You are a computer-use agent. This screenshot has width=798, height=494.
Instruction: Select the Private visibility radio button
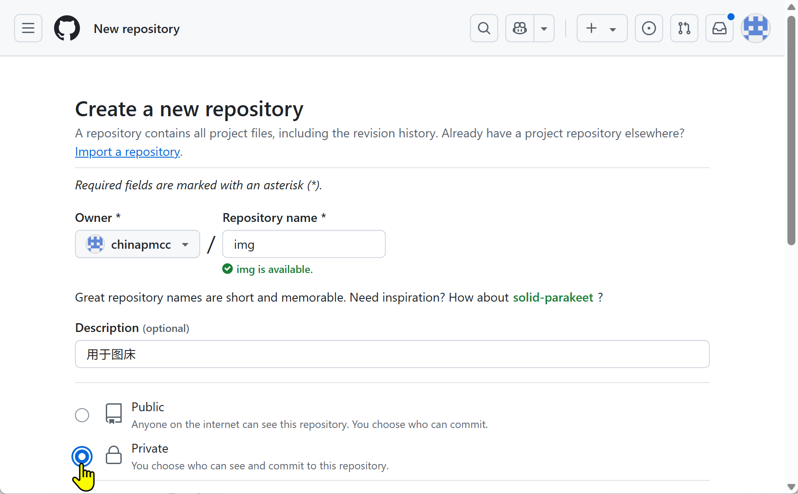coord(82,457)
